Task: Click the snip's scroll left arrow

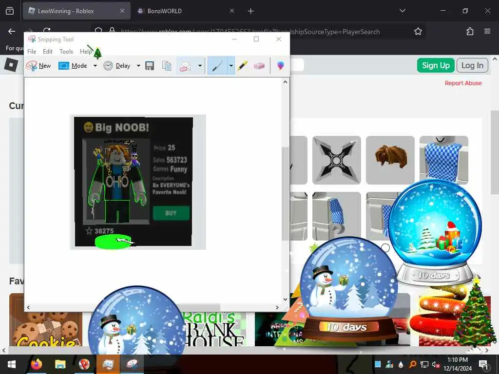Action: point(28,307)
